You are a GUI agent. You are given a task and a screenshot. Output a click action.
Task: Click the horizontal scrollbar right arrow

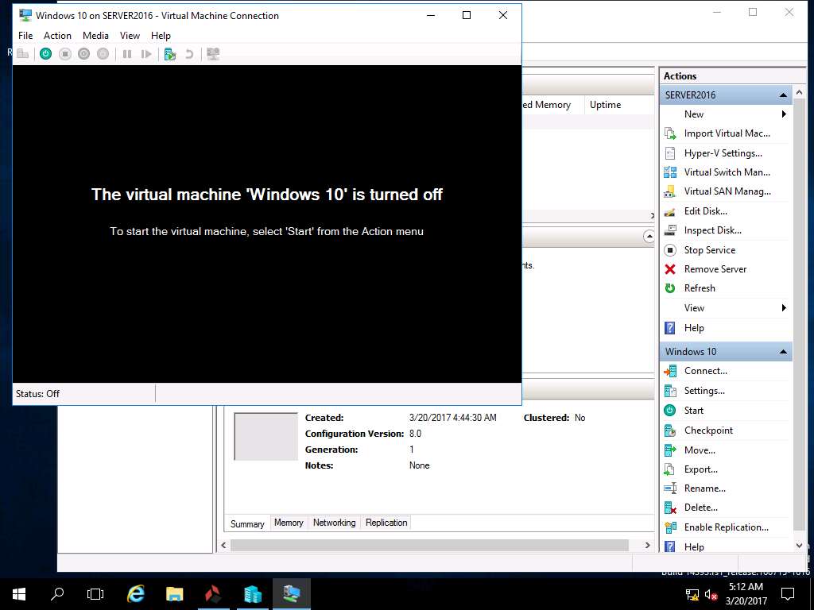click(x=647, y=545)
